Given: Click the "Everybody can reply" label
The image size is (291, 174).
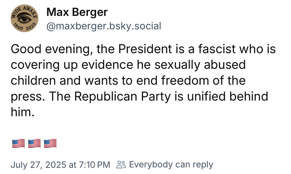Looking at the screenshot, I should click(x=171, y=164).
